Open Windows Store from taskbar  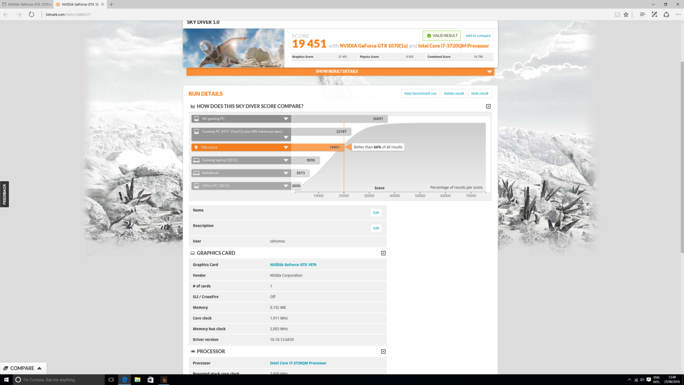coord(151,380)
